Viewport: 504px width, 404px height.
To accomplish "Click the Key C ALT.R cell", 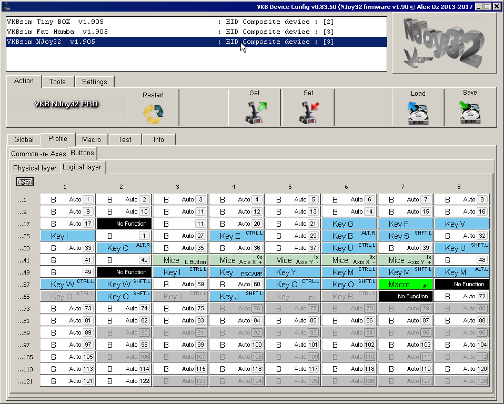I will pyautogui.click(x=124, y=248).
